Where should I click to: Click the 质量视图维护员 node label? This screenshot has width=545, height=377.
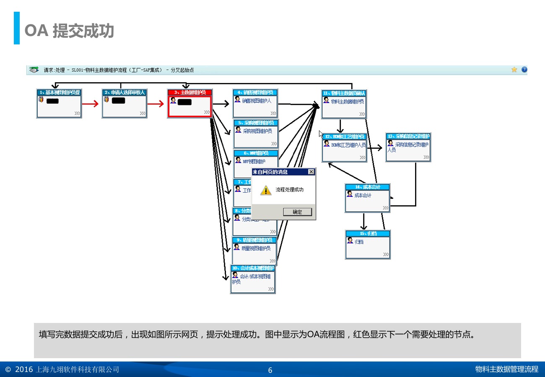pos(256,248)
